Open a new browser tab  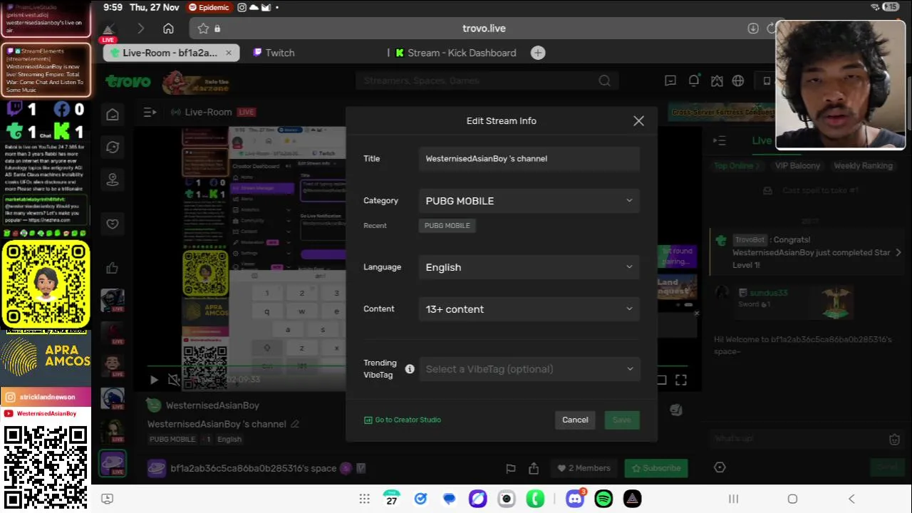[x=538, y=53]
